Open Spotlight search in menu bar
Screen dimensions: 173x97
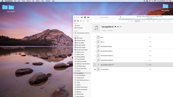point(167,1)
